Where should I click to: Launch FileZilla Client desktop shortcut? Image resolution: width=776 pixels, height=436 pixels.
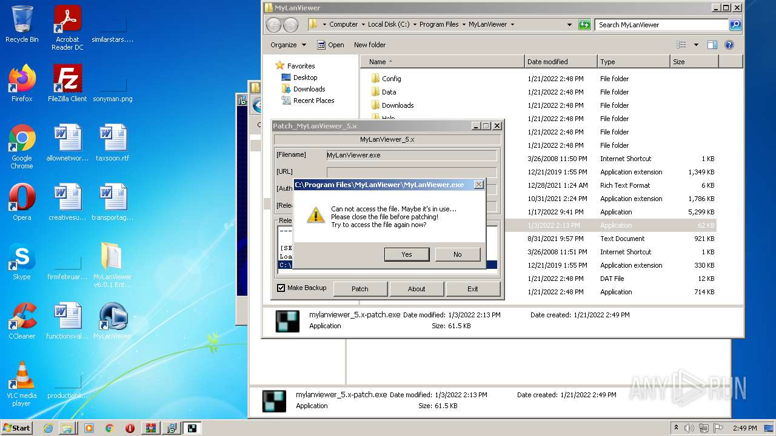click(x=67, y=83)
